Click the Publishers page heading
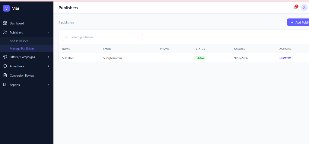Screen dimensions: 309x144 (68, 8)
